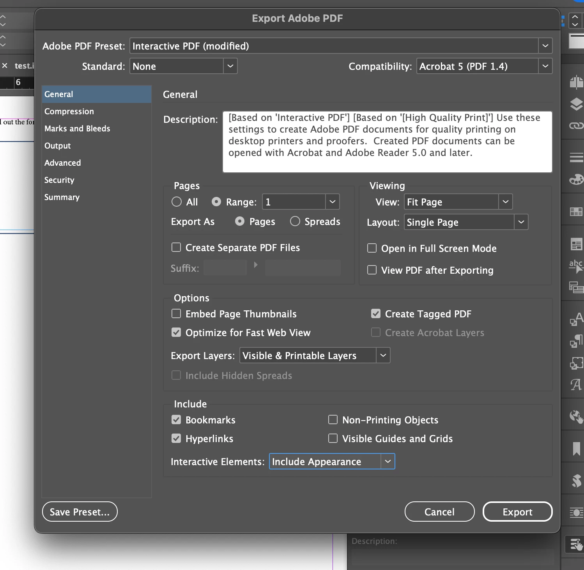Open the page-layout panel icon below Swatches

pos(576,244)
